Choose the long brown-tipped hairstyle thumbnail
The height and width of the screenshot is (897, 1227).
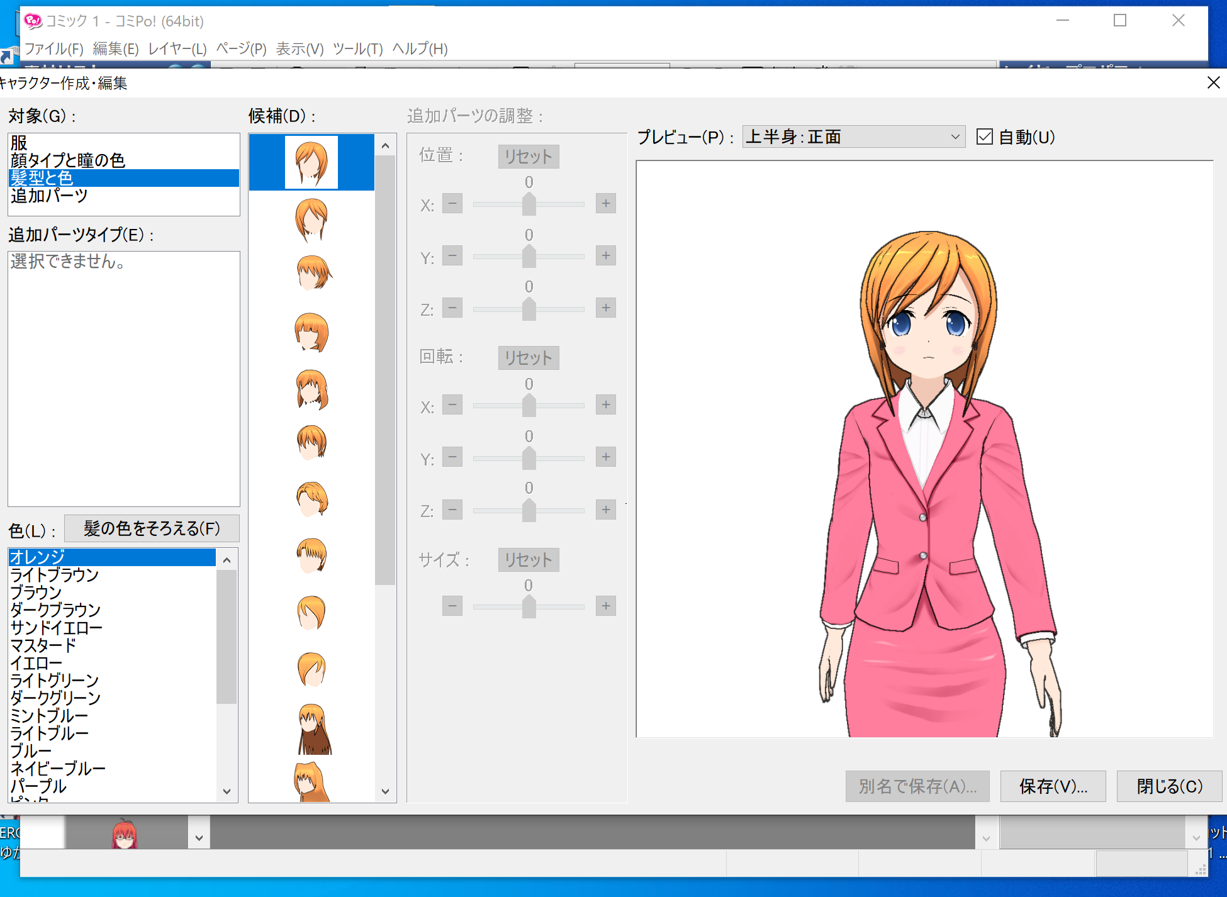pyautogui.click(x=313, y=728)
